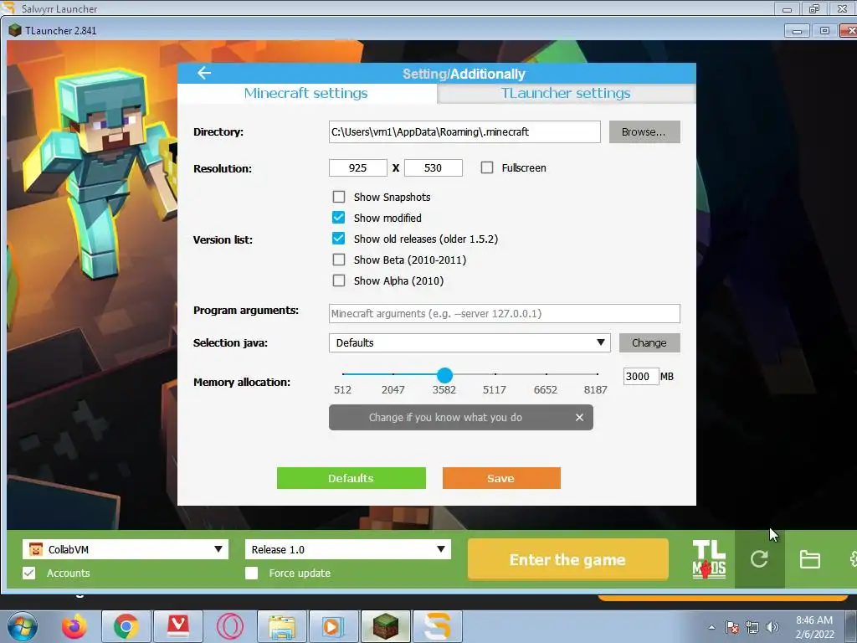Set memory slider to the 5117 tick

495,374
